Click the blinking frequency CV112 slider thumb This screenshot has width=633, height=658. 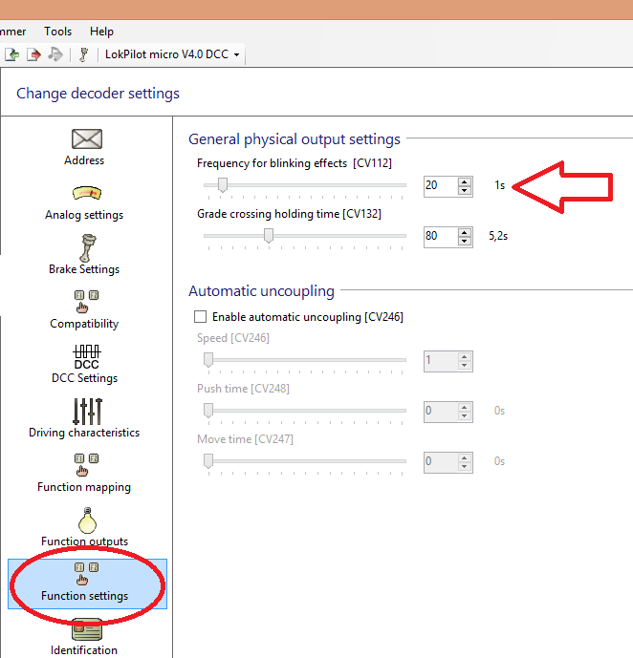click(x=223, y=184)
